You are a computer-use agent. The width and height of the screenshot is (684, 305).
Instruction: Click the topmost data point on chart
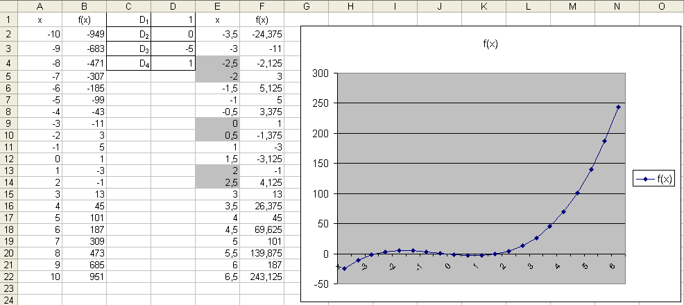(618, 107)
